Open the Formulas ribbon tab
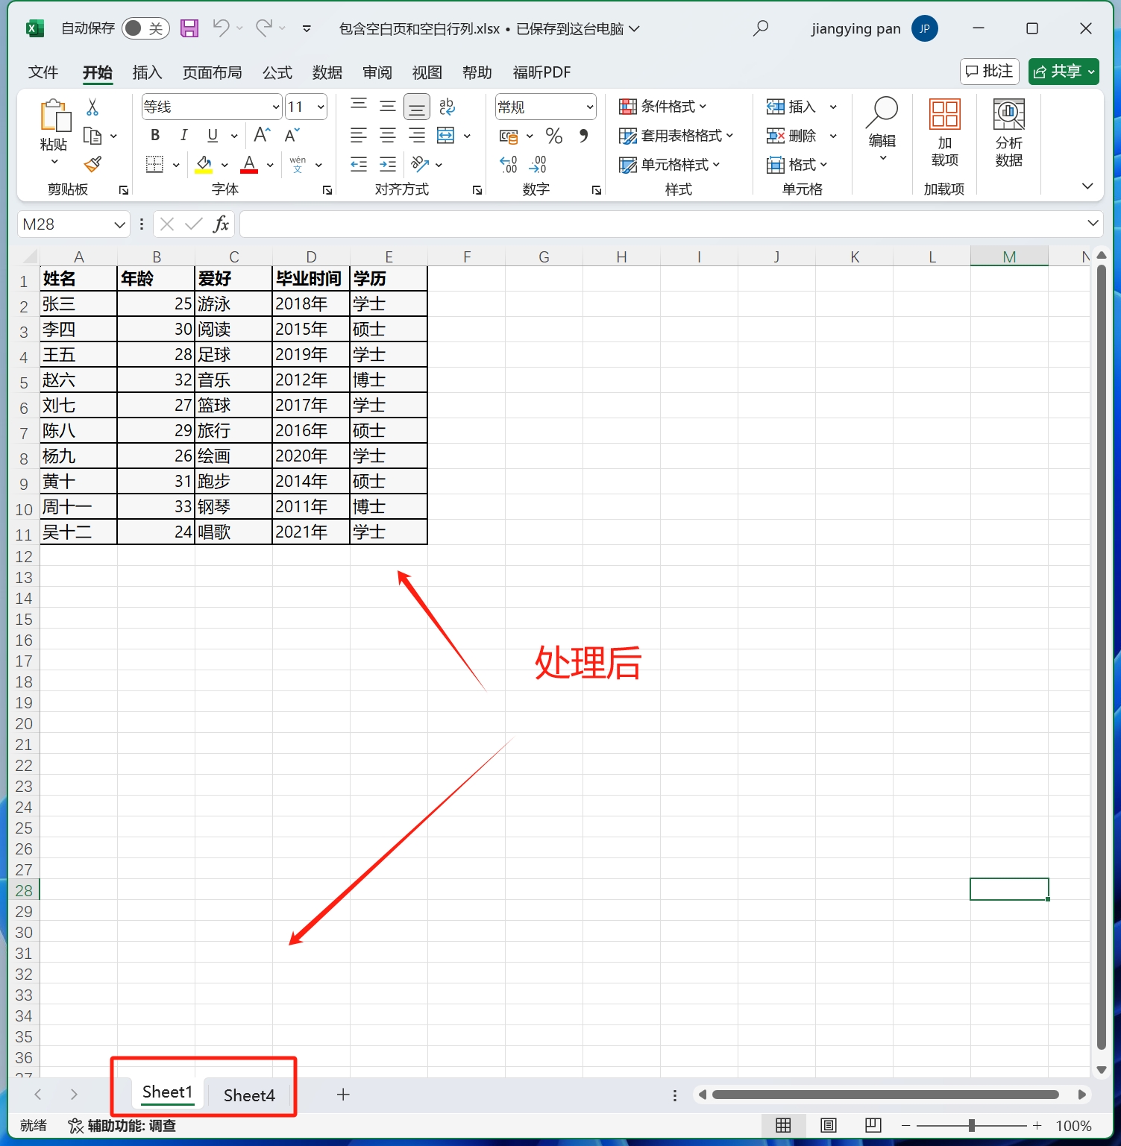The image size is (1121, 1146). 277,72
